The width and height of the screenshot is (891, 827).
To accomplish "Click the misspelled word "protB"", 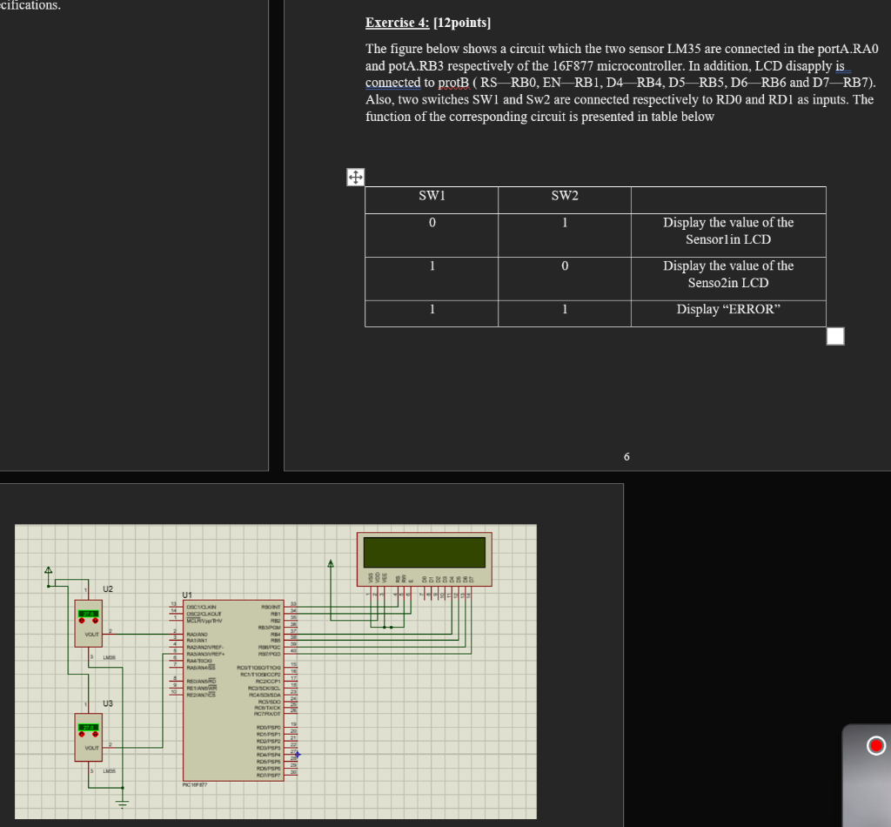I will click(453, 83).
